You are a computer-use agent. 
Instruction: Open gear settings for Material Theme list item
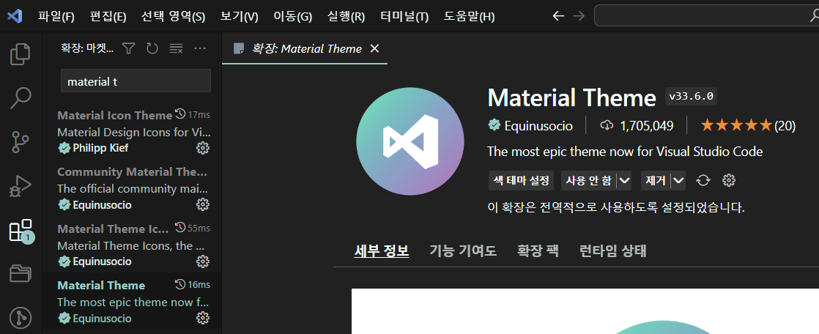[x=202, y=318]
